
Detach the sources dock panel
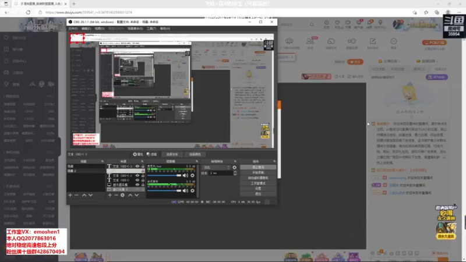142,161
